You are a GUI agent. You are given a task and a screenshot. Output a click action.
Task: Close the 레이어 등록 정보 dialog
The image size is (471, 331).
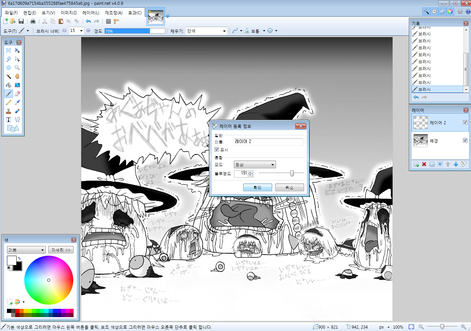tap(301, 126)
